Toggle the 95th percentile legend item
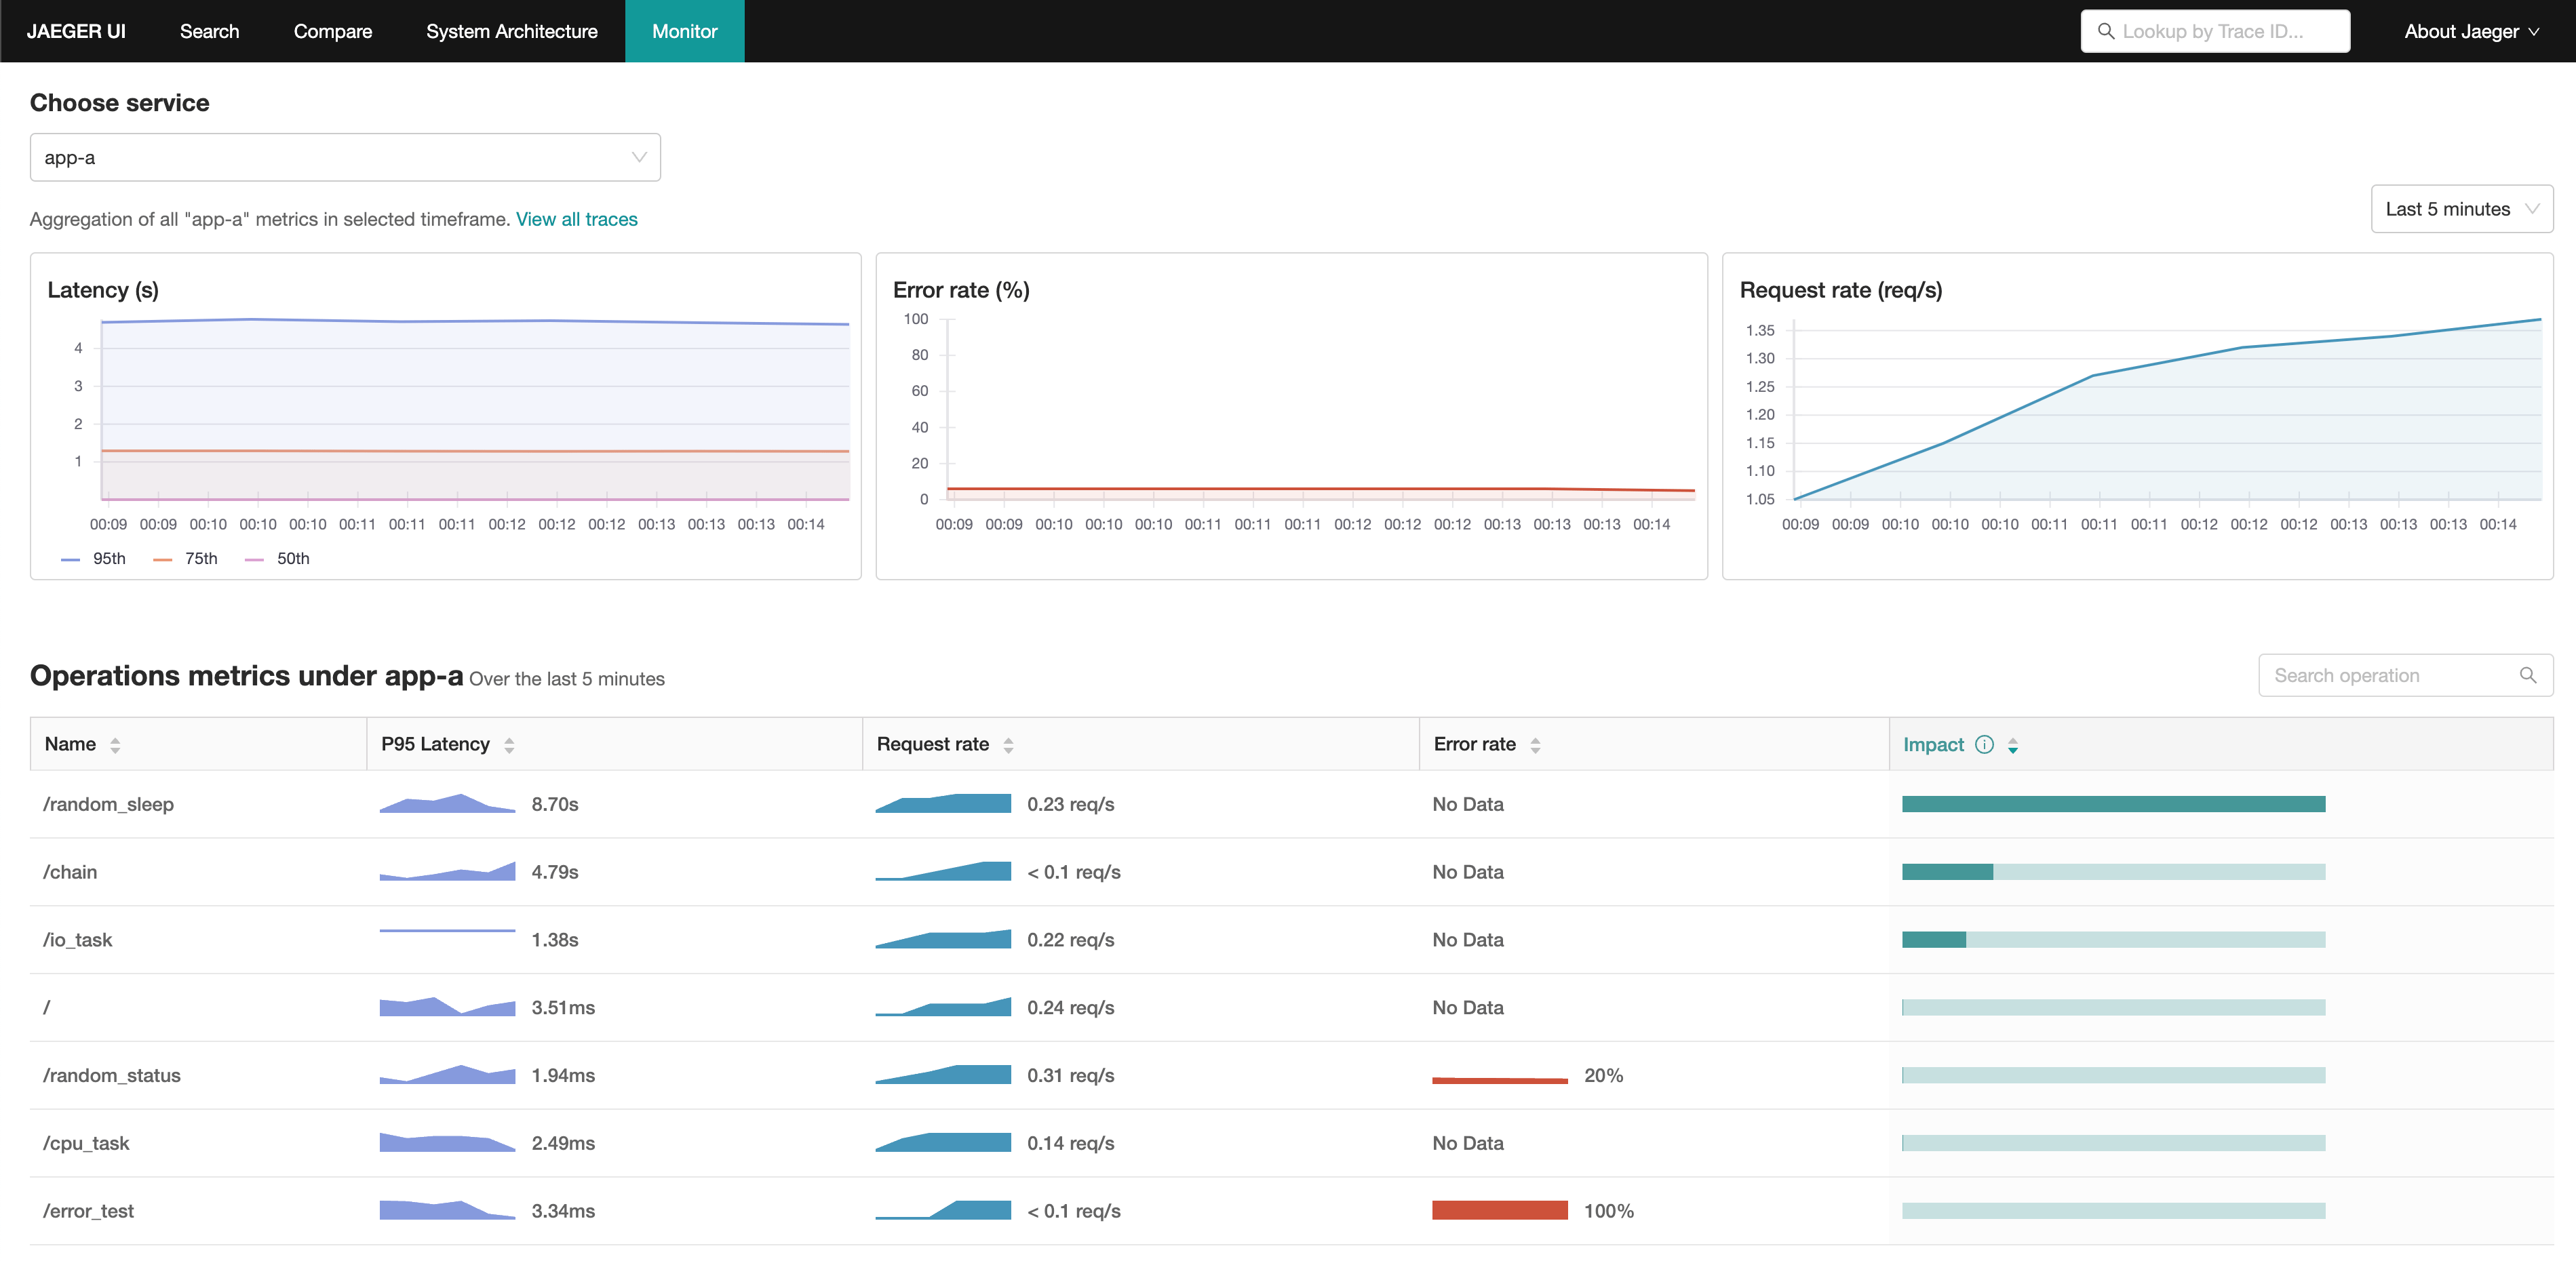2576x1261 pixels. tap(94, 559)
